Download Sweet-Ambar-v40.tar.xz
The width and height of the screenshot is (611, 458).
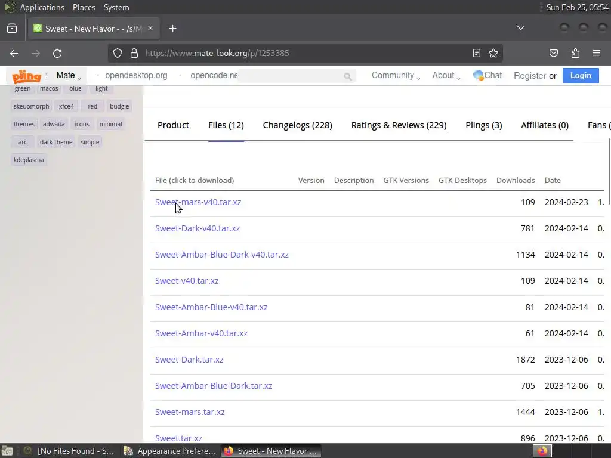pyautogui.click(x=201, y=333)
